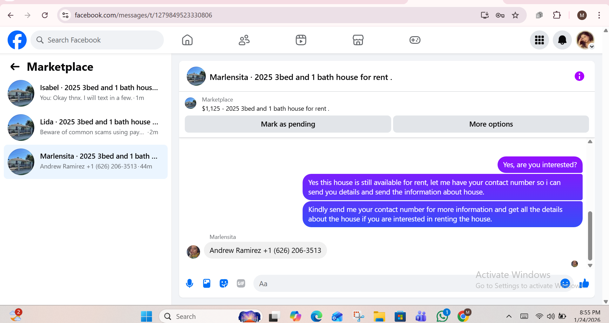Click Marlensita's avatar beside her message

pos(193,252)
